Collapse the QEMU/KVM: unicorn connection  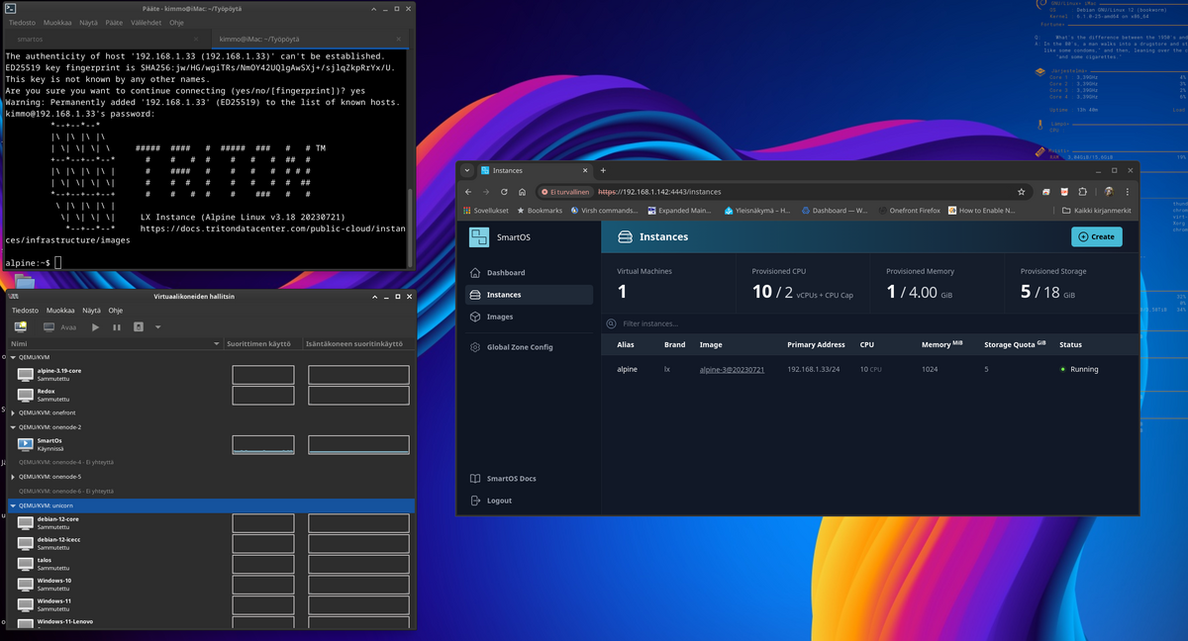(x=13, y=505)
